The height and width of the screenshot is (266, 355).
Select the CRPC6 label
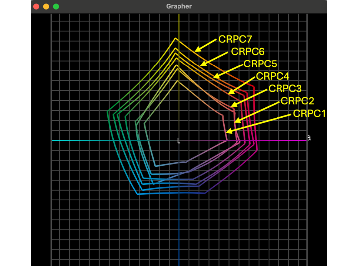point(248,52)
